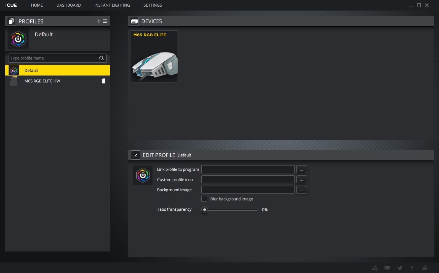Screen dimensions: 439x273
Task: Open the Corsair sails logo in status bar
Action: tap(425, 268)
